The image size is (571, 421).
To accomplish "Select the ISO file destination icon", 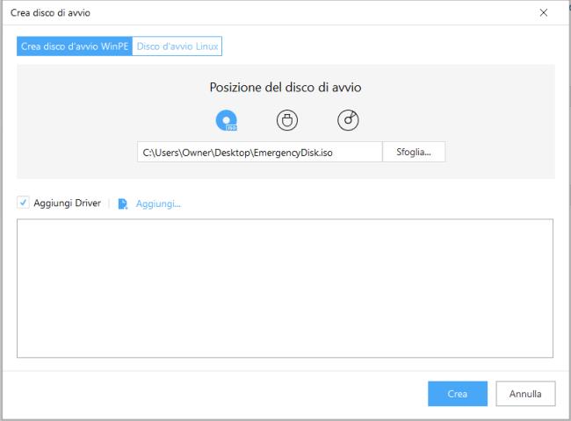I will [226, 120].
